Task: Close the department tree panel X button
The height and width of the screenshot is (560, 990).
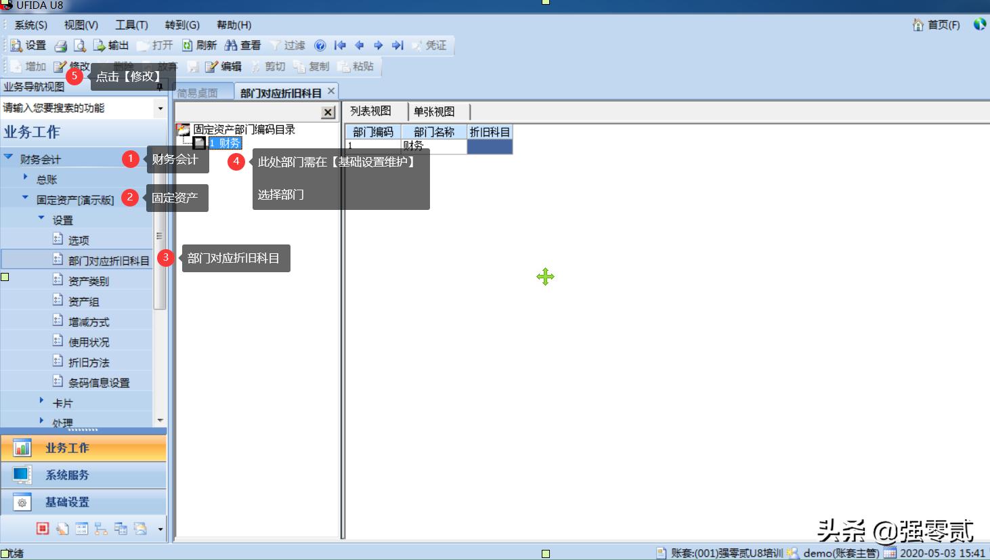Action: pos(328,112)
